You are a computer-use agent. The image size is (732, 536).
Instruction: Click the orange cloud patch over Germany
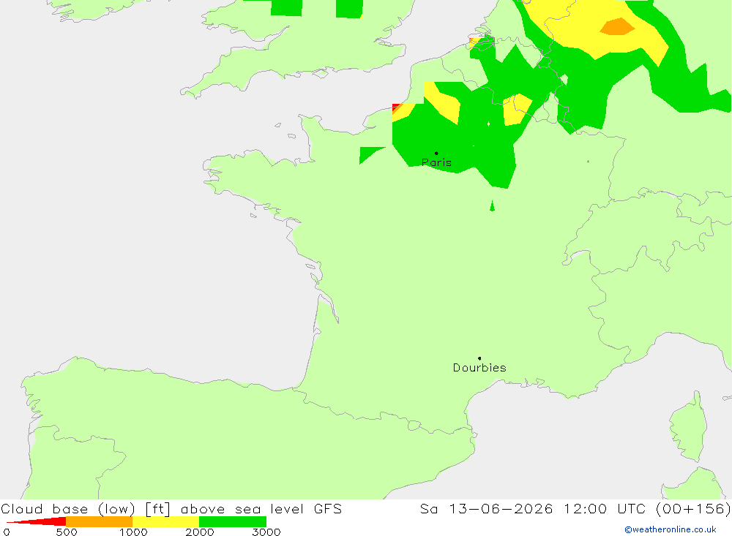(617, 26)
